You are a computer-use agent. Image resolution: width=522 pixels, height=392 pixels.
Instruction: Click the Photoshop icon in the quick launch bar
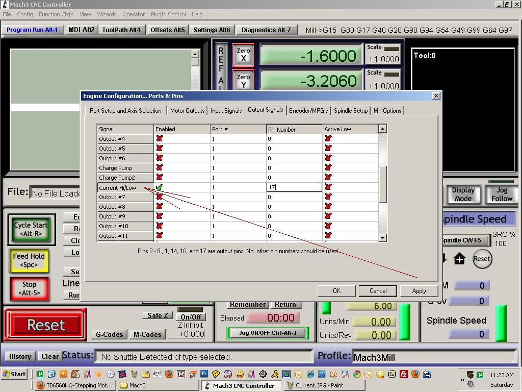(204, 374)
